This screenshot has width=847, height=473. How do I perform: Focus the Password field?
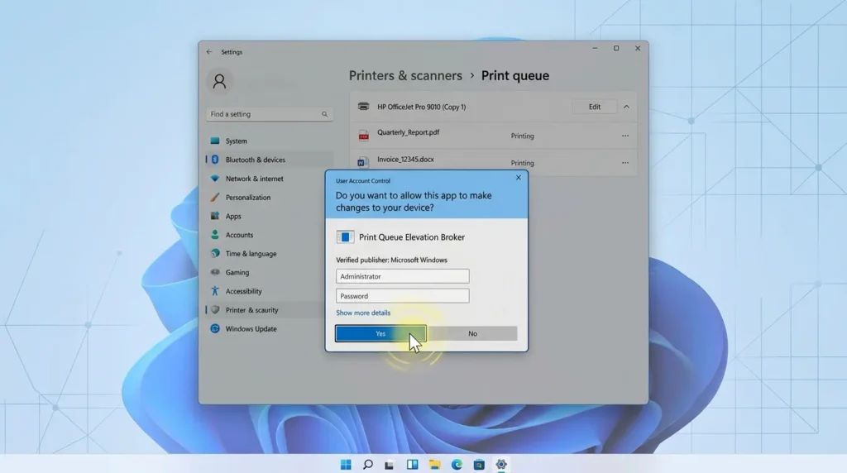coord(403,296)
